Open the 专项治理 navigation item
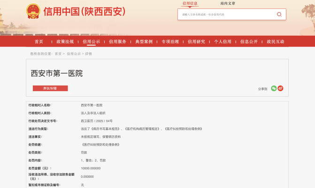Image resolution: width=315 pixels, height=188 pixels. pos(170,42)
